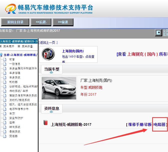Click the 查看 上海别克(国内) 所有 link
The width and height of the screenshot is (168, 152).
142,54
